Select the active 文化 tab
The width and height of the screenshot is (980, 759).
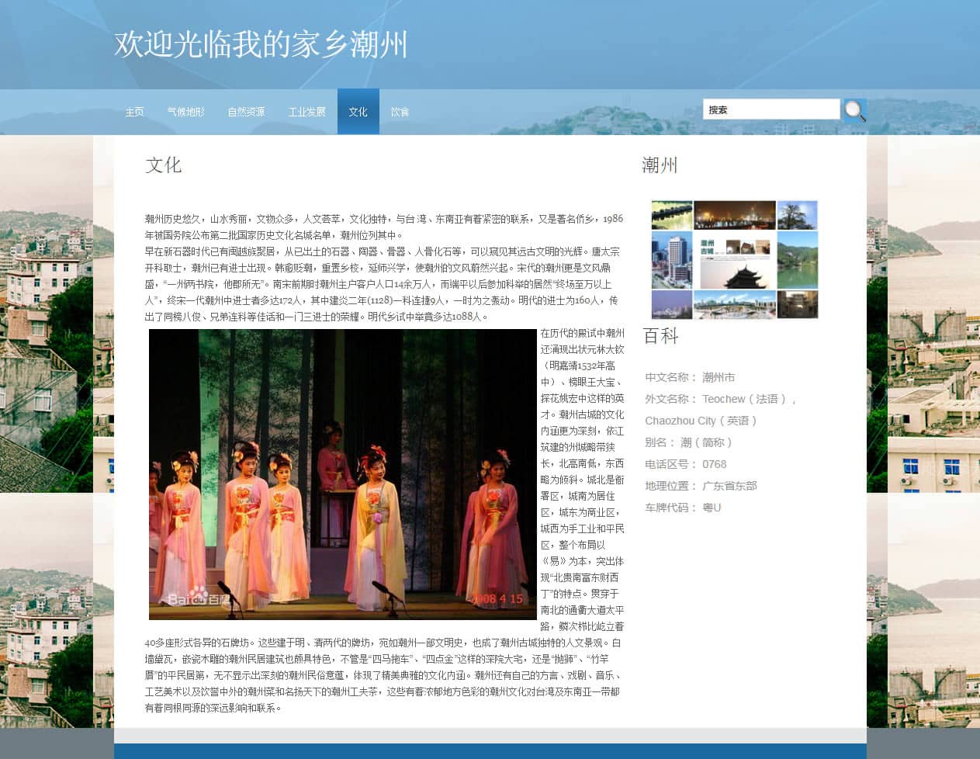[358, 112]
